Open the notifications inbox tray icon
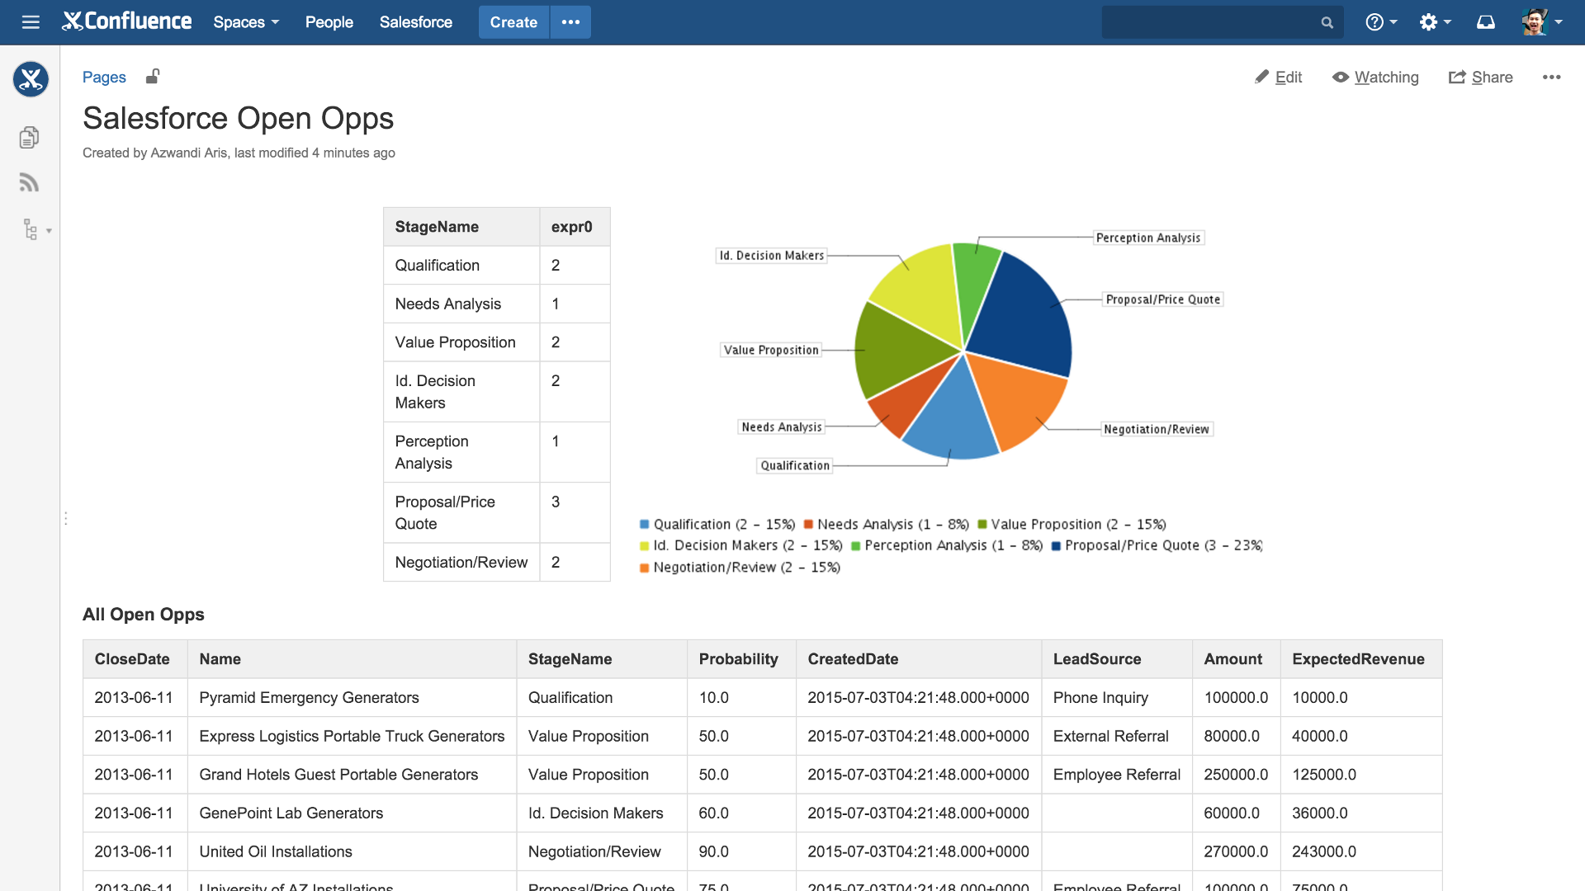 pyautogui.click(x=1485, y=22)
